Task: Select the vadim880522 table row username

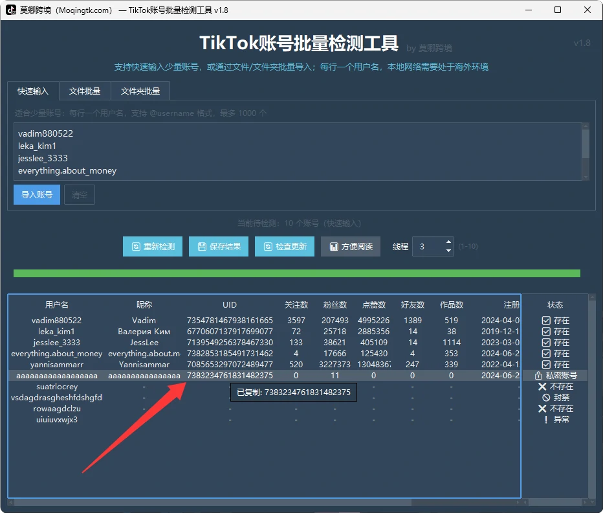Action: tap(56, 321)
